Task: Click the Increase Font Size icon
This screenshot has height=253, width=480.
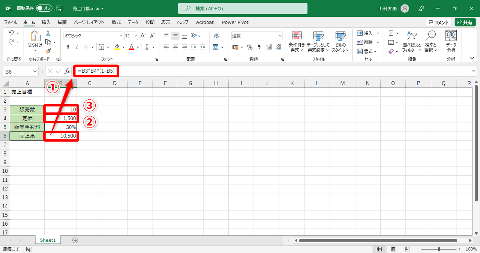Action: tap(143, 36)
